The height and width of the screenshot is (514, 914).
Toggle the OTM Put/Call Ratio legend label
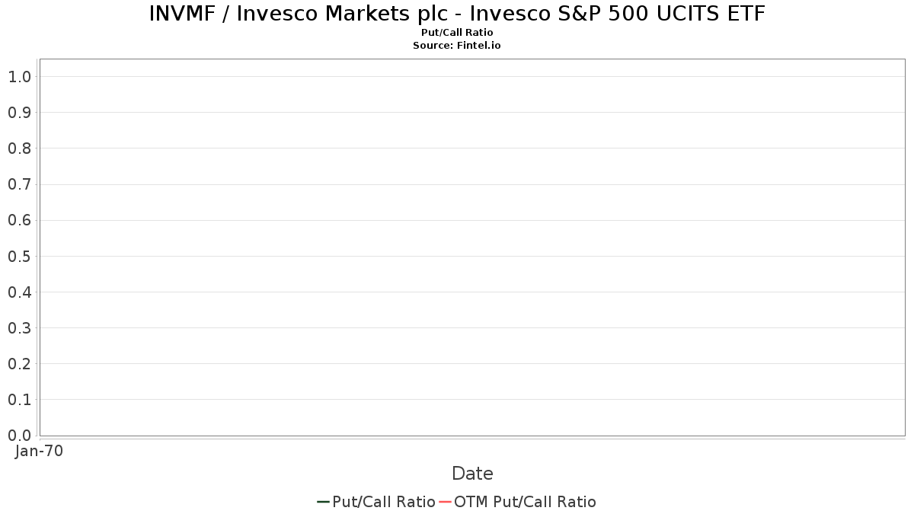[x=525, y=502]
